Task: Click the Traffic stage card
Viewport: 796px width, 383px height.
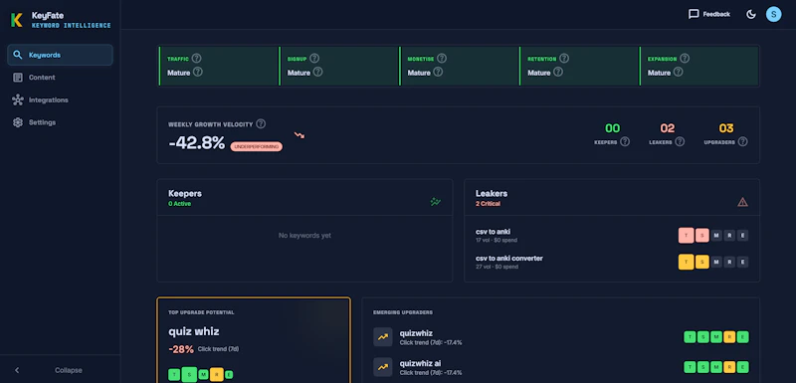Action: (218, 66)
